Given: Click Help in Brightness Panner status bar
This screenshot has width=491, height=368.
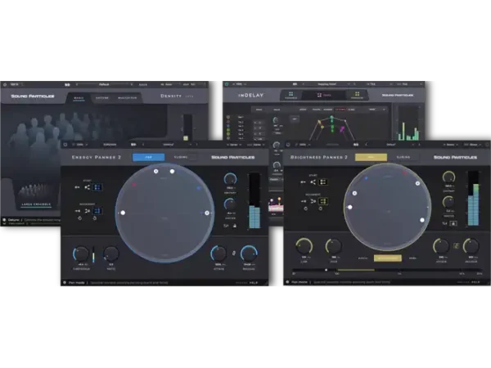Looking at the screenshot, I should (x=475, y=282).
